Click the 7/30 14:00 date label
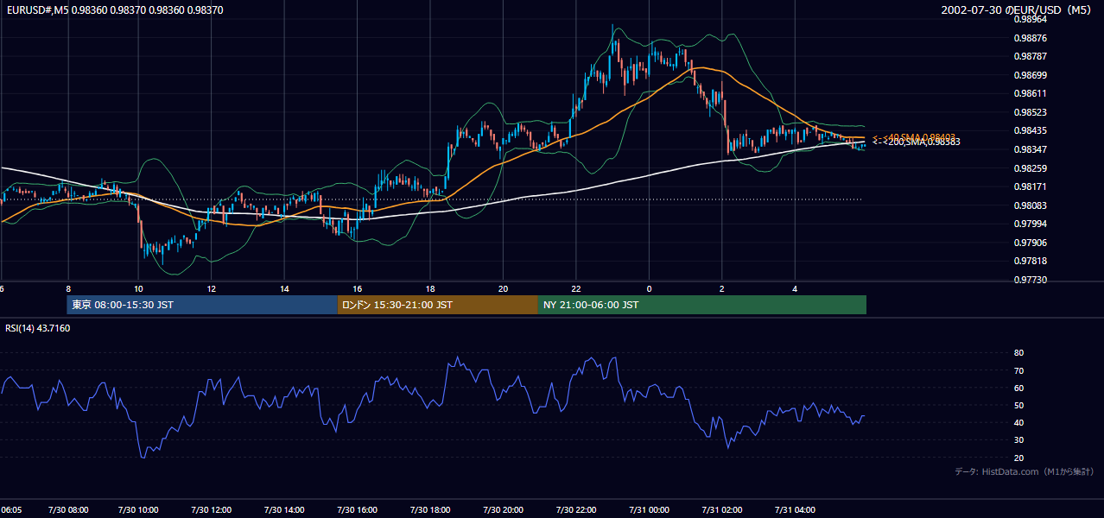 [285, 510]
